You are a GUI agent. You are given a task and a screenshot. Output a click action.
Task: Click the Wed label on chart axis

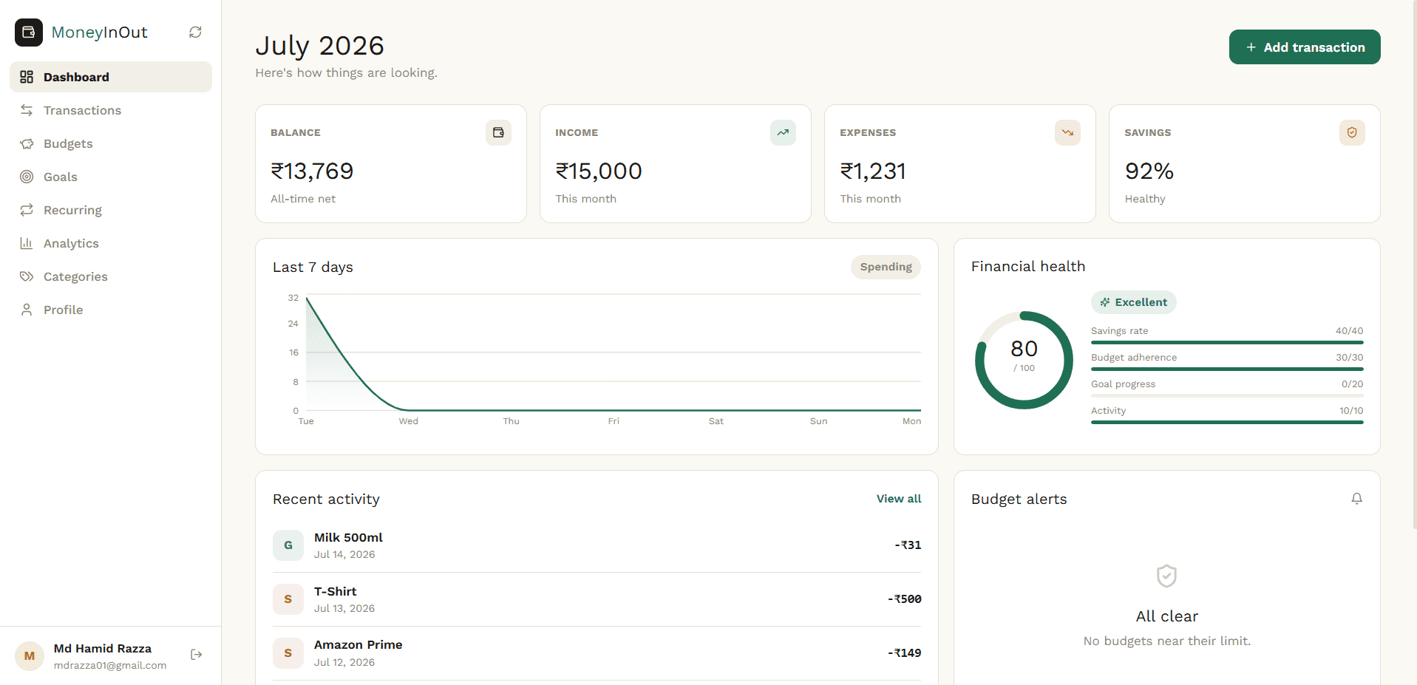(x=409, y=421)
